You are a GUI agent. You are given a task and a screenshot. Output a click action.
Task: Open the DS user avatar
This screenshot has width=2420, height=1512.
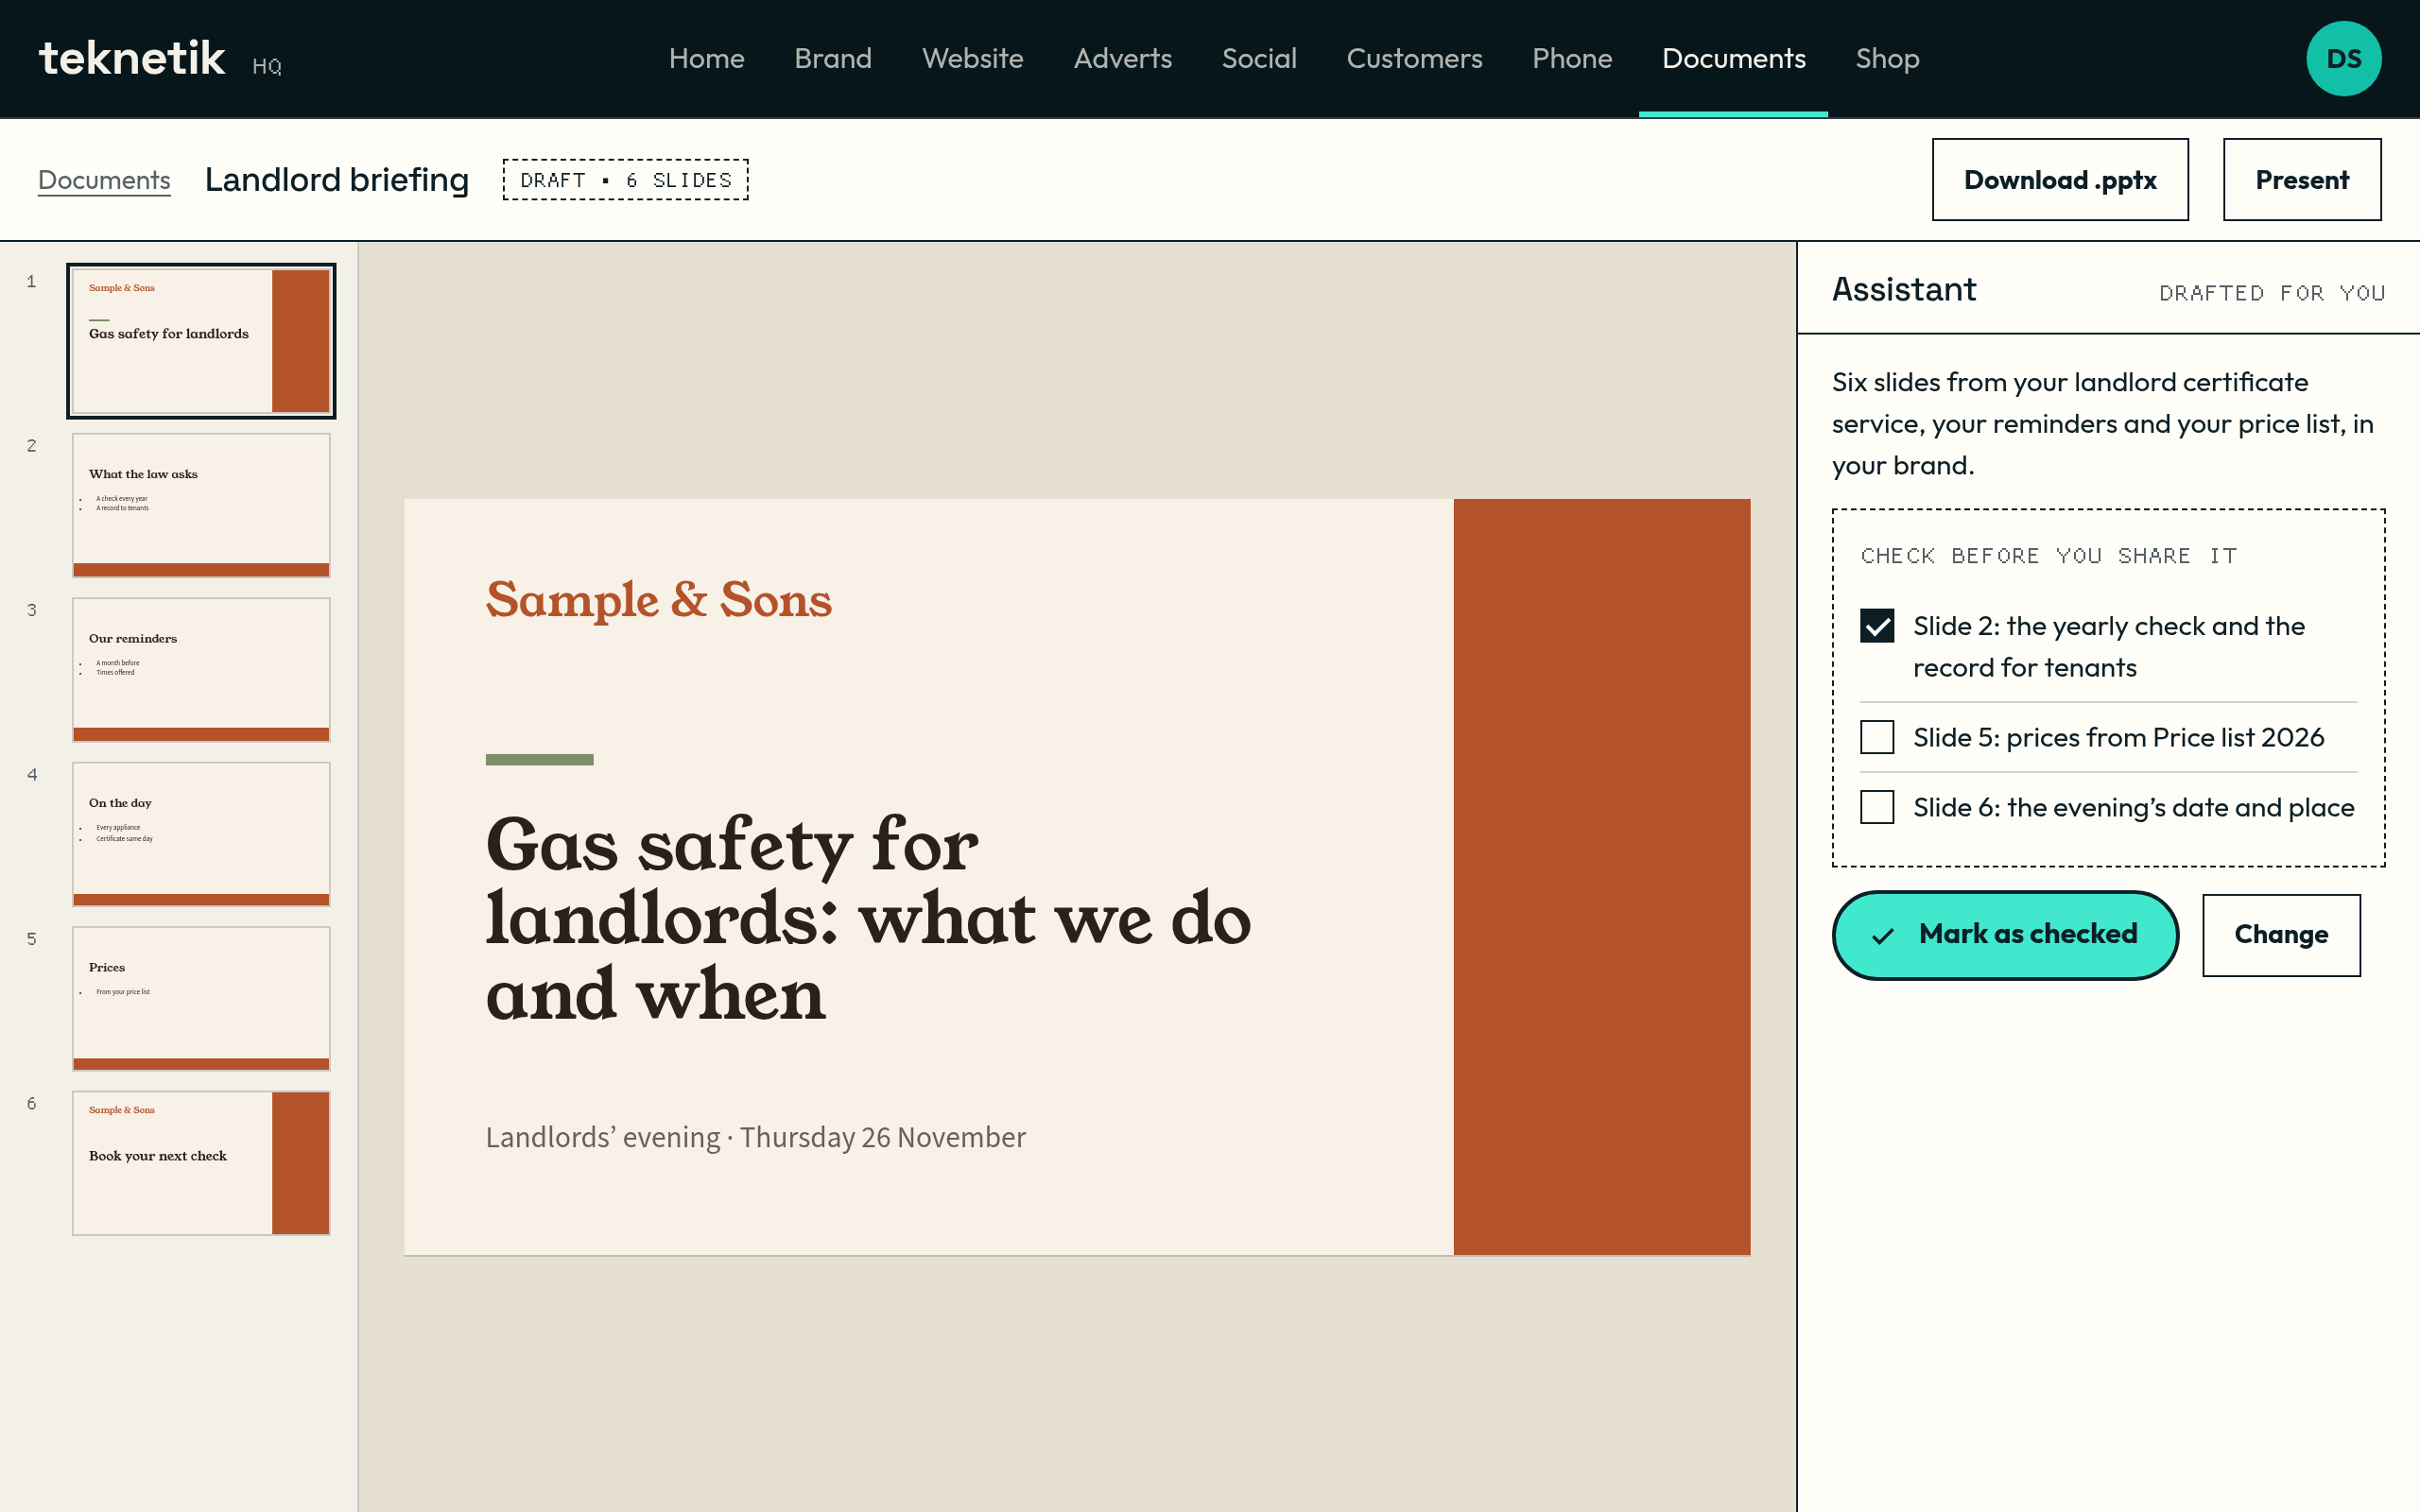[x=2343, y=59]
